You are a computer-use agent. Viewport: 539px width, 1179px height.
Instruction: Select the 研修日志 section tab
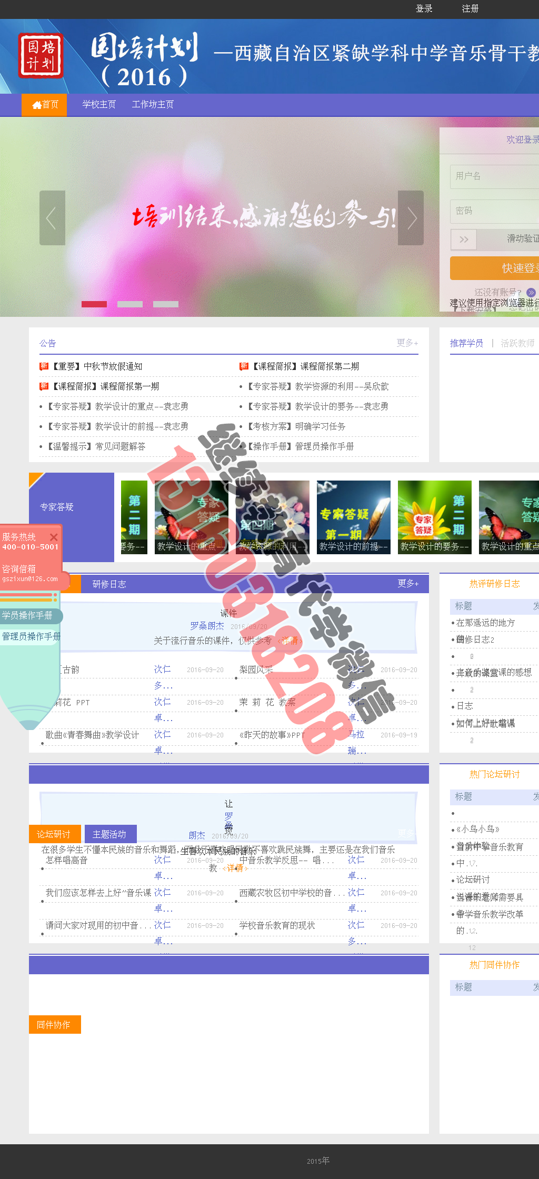coord(109,584)
